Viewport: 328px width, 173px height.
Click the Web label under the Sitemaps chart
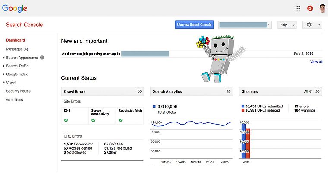[246, 162]
